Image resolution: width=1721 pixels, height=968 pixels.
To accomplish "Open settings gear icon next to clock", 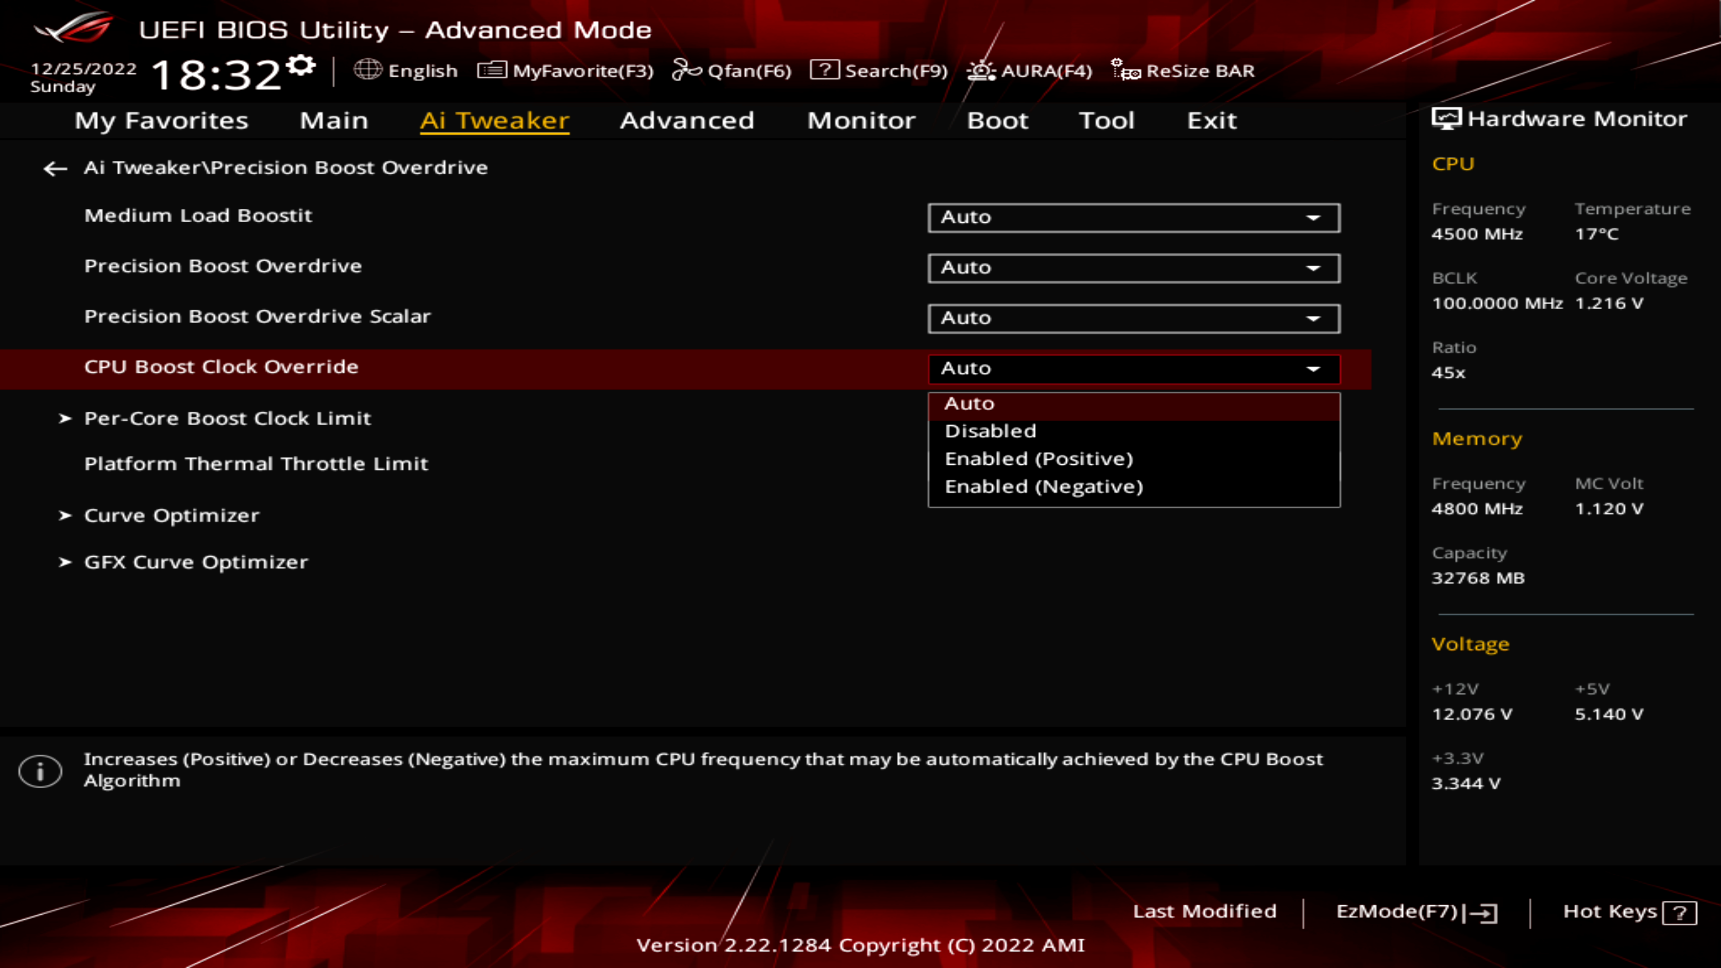I will pyautogui.click(x=301, y=65).
